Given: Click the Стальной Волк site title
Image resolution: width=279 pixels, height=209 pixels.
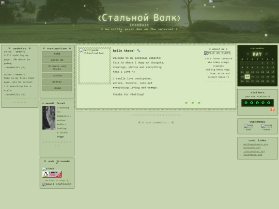Looking at the screenshot, I should pyautogui.click(x=139, y=18).
